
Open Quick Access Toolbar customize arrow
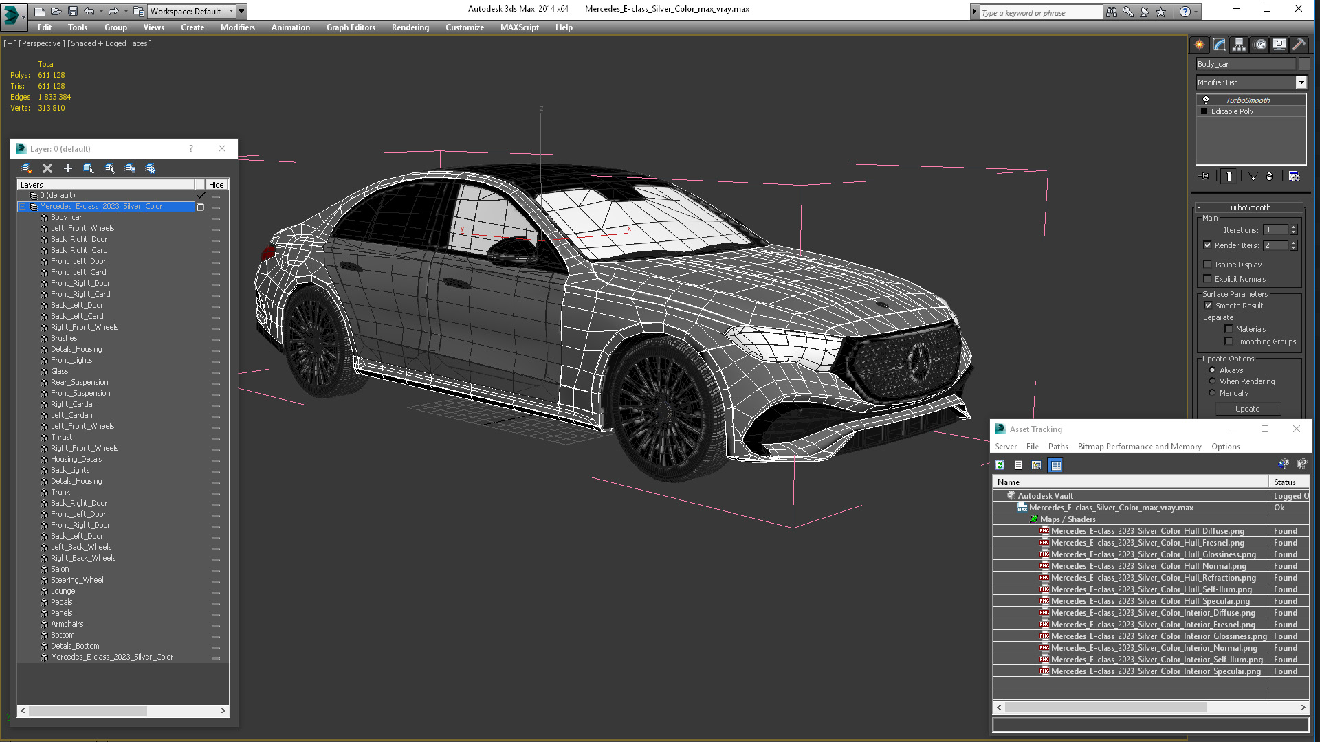point(242,12)
